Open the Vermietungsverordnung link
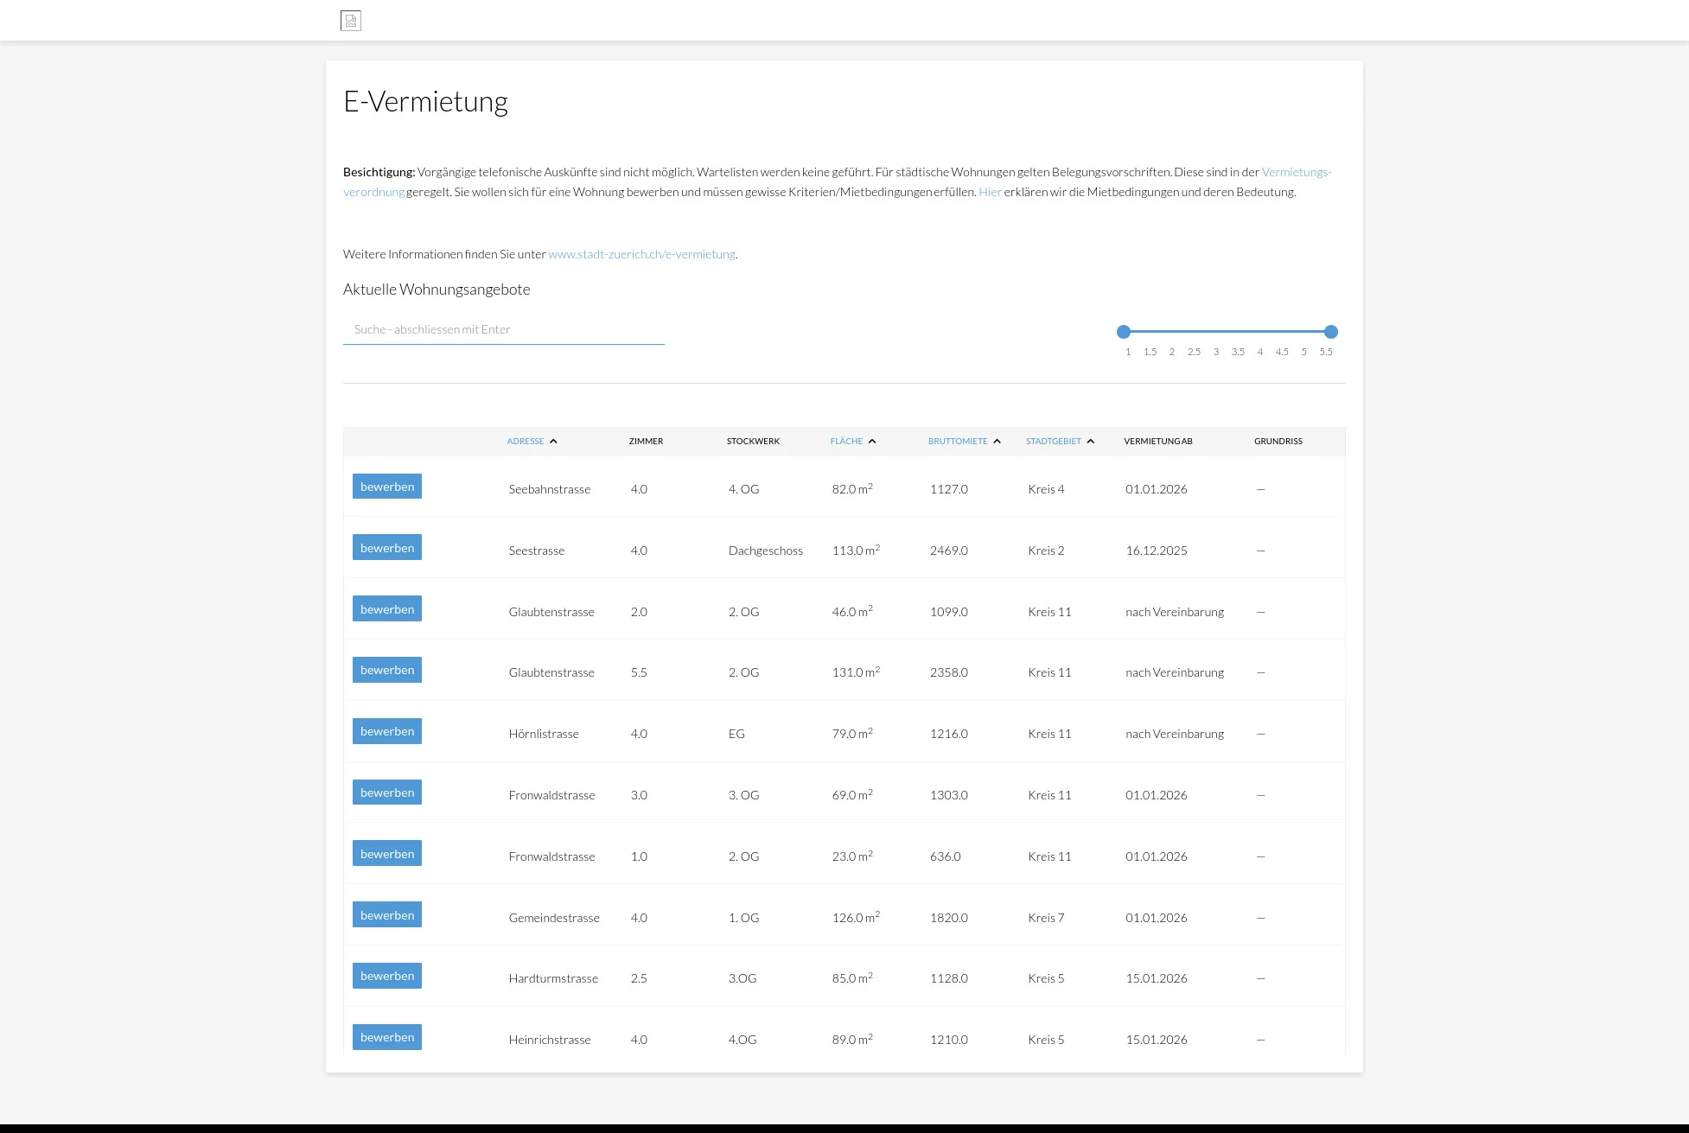This screenshot has width=1689, height=1133. 1296,172
